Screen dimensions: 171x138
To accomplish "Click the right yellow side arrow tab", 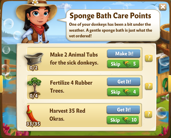I will (x=170, y=84).
